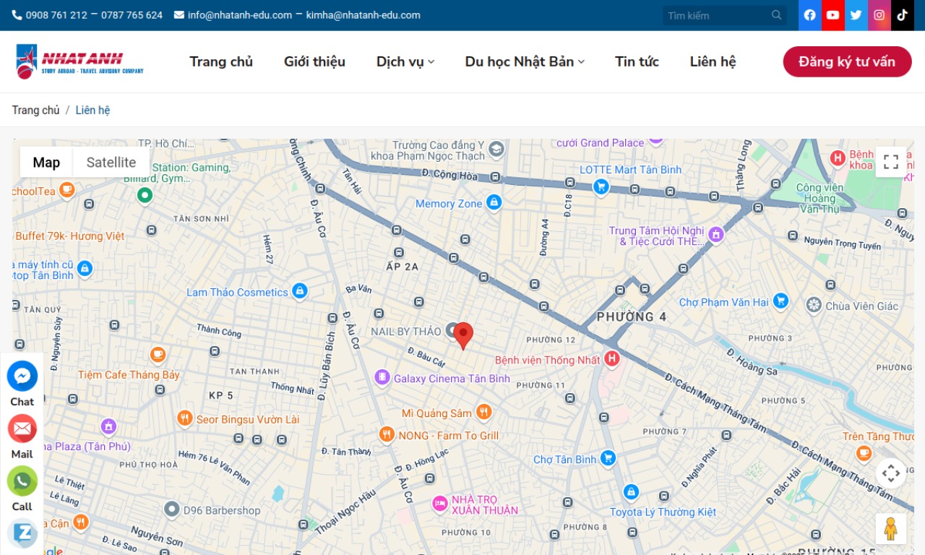Call phone number 0787 765 624
The width and height of the screenshot is (925, 555).
coord(132,15)
